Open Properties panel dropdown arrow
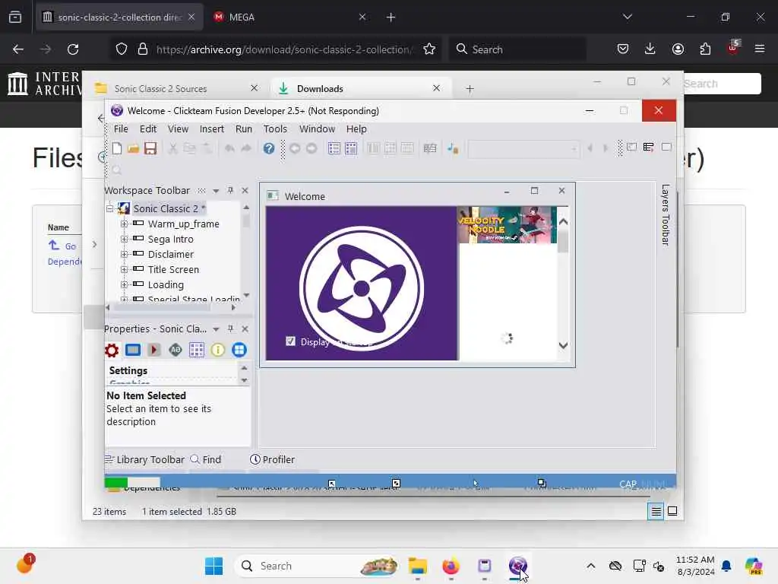 (216, 329)
